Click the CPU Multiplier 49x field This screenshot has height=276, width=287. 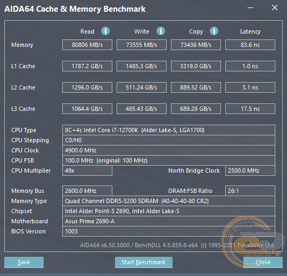(x=87, y=171)
